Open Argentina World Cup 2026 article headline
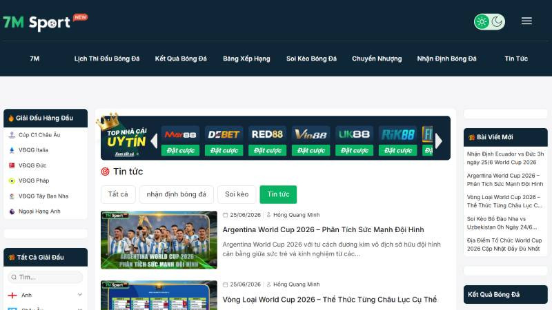The width and height of the screenshot is (552, 310). click(x=323, y=230)
